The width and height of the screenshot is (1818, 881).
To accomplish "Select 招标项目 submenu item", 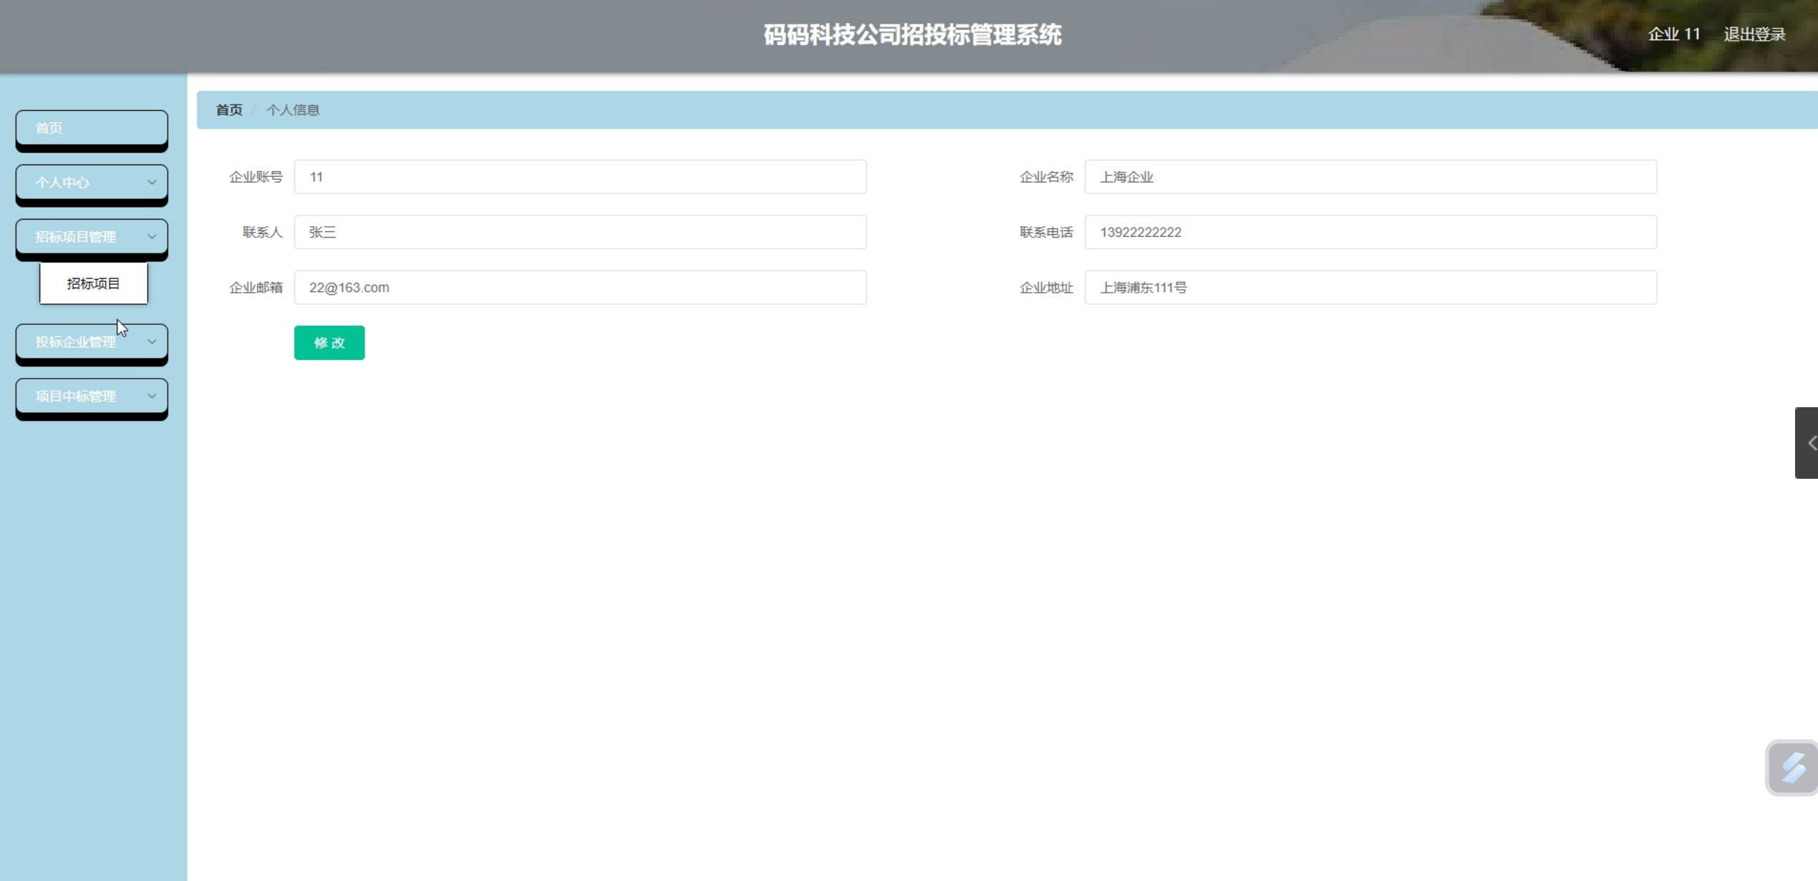I will (x=93, y=283).
